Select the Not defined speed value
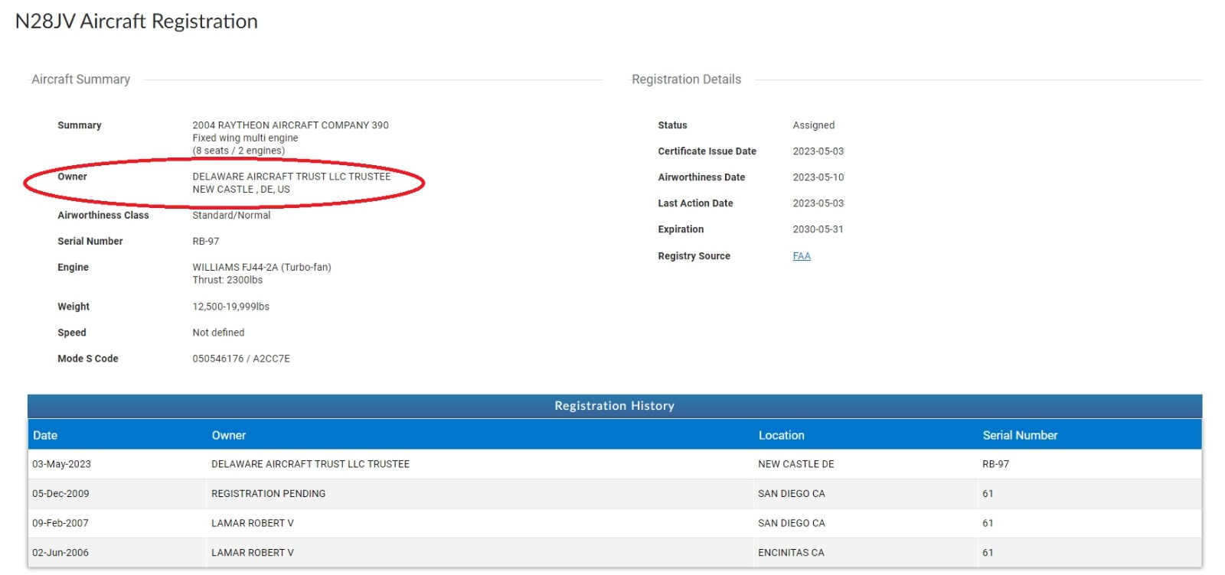Viewport: 1225px width, 575px height. 218,333
